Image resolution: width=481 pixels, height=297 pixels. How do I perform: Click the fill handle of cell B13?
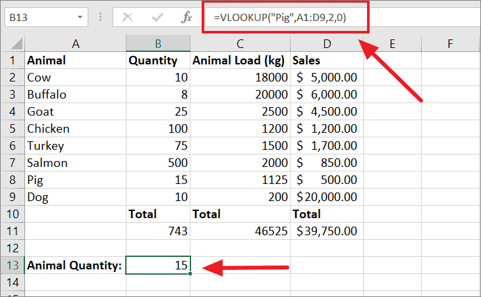coord(190,273)
